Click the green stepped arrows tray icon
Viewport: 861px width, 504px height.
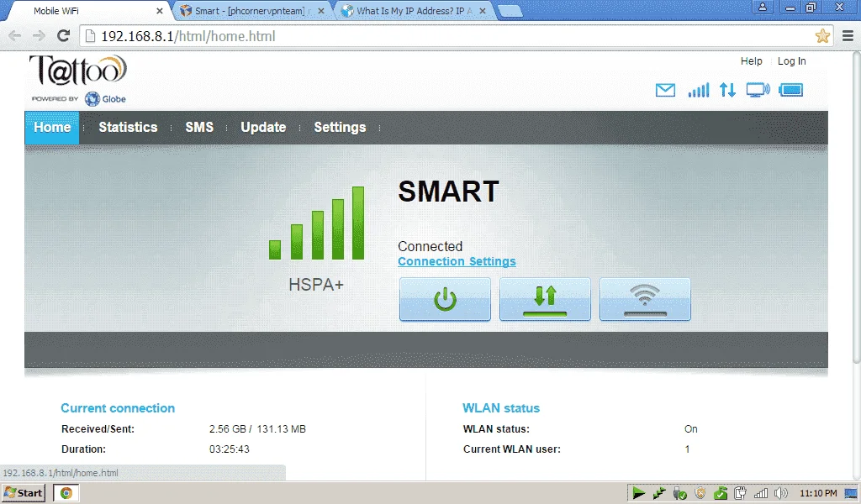click(x=659, y=494)
